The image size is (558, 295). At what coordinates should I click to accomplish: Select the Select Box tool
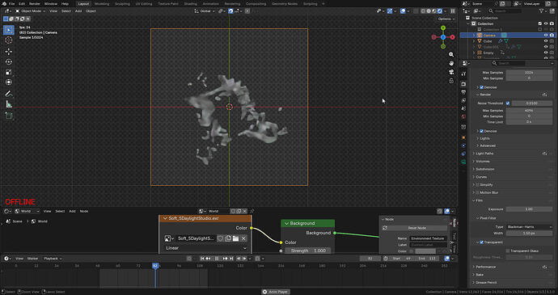(9, 30)
